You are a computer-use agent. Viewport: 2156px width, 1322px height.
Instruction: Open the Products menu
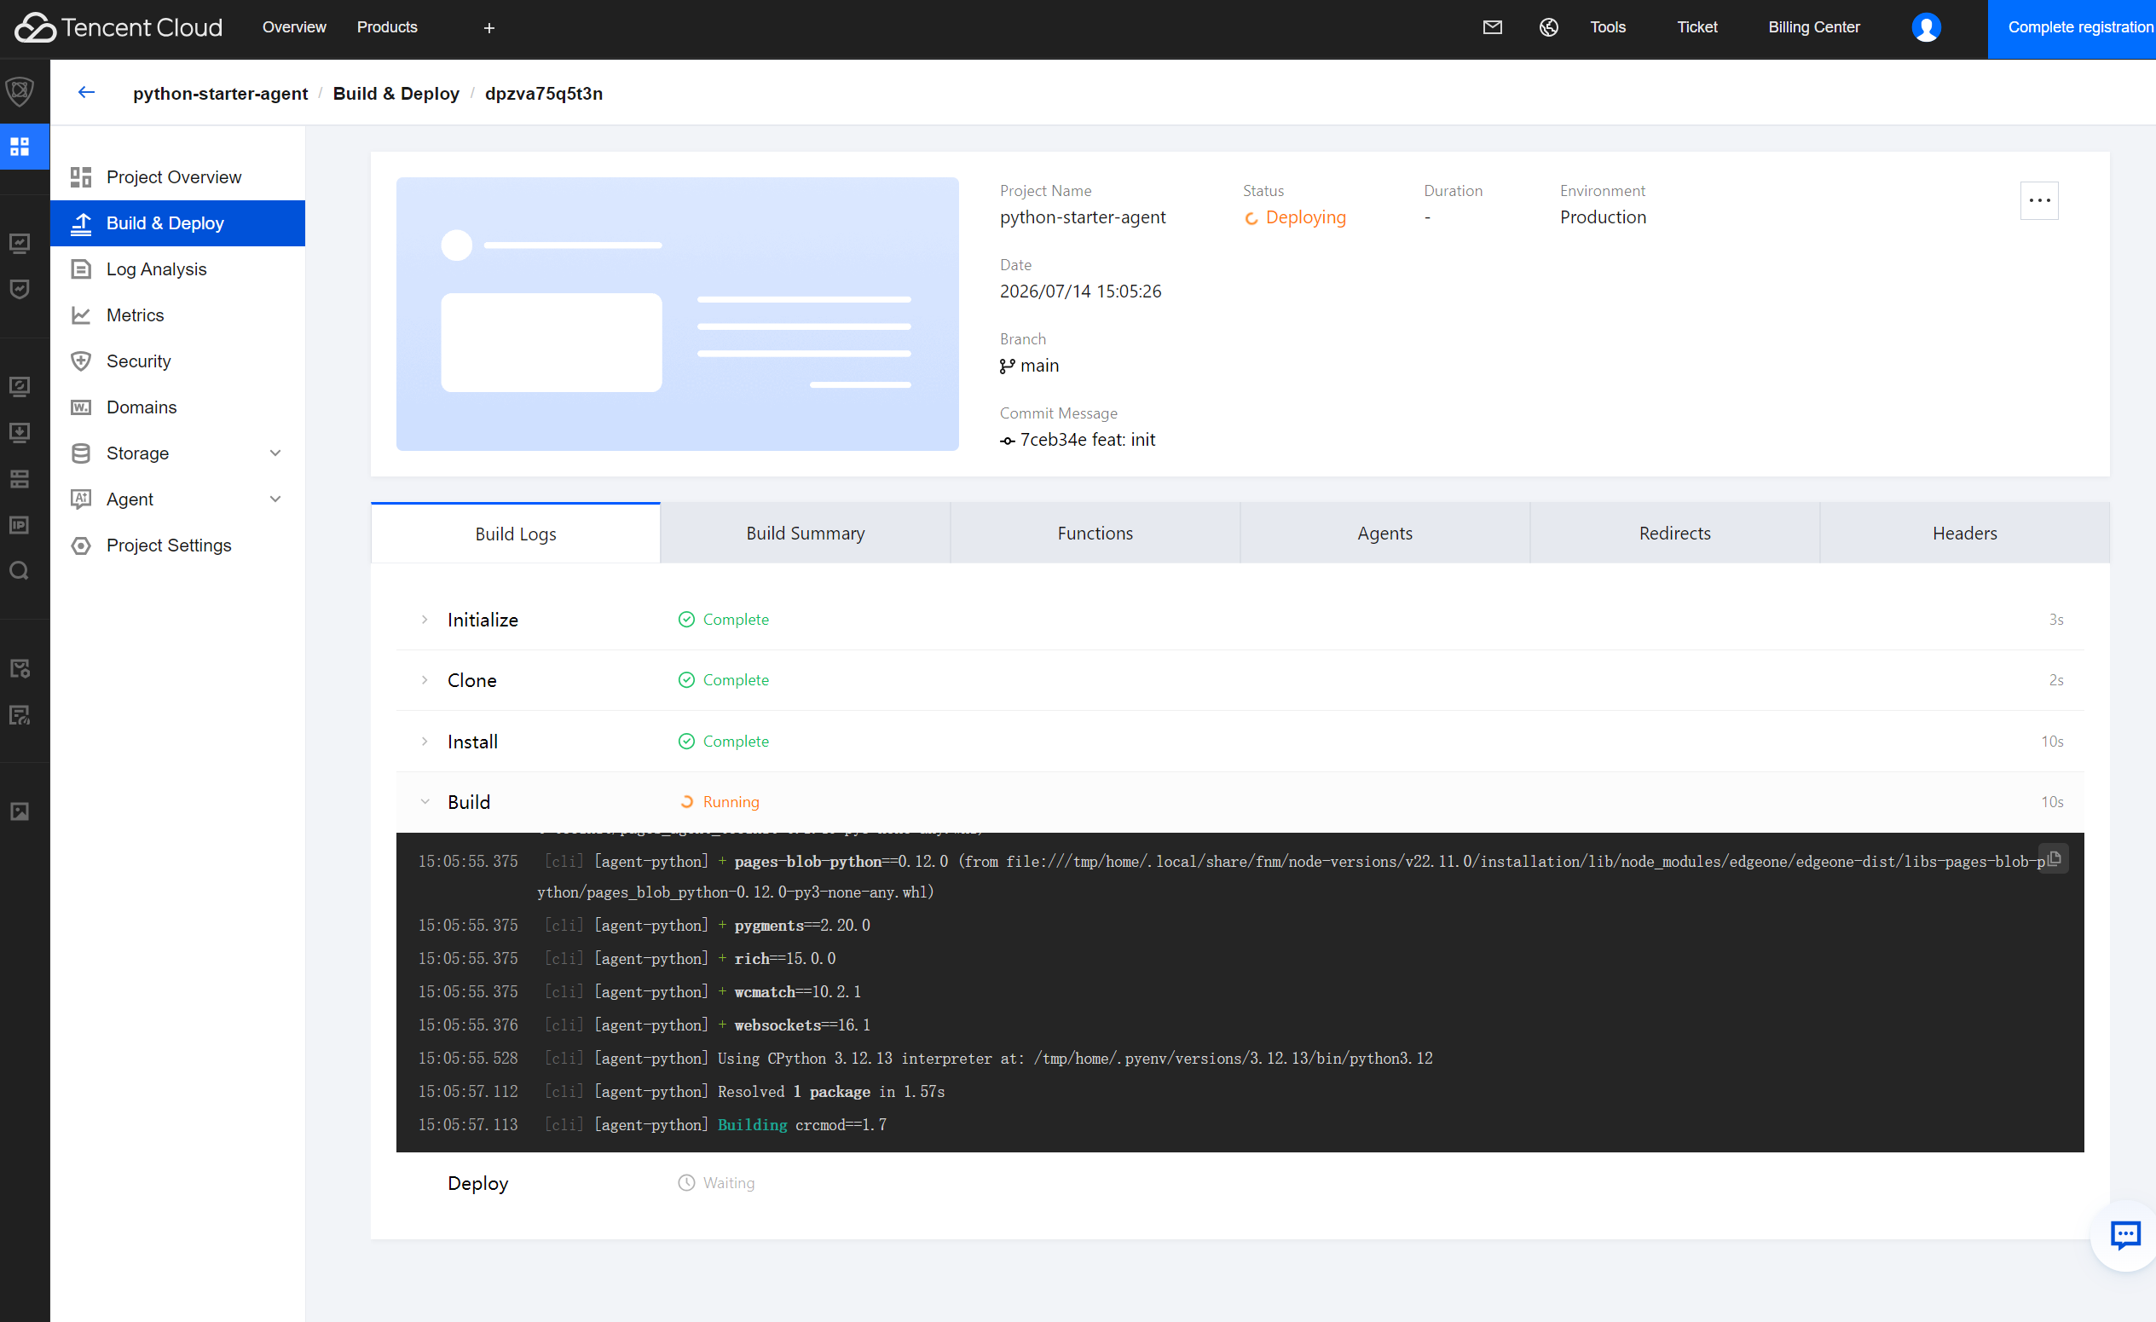click(387, 27)
